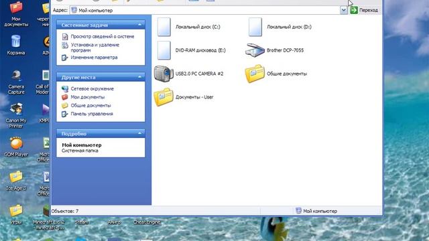Viewport: 429px width, 241px height.
Task: Click Изменение параметра link
Action: (94, 58)
